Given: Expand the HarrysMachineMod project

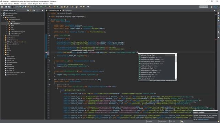Looking at the screenshot, I should (x=2, y=13).
